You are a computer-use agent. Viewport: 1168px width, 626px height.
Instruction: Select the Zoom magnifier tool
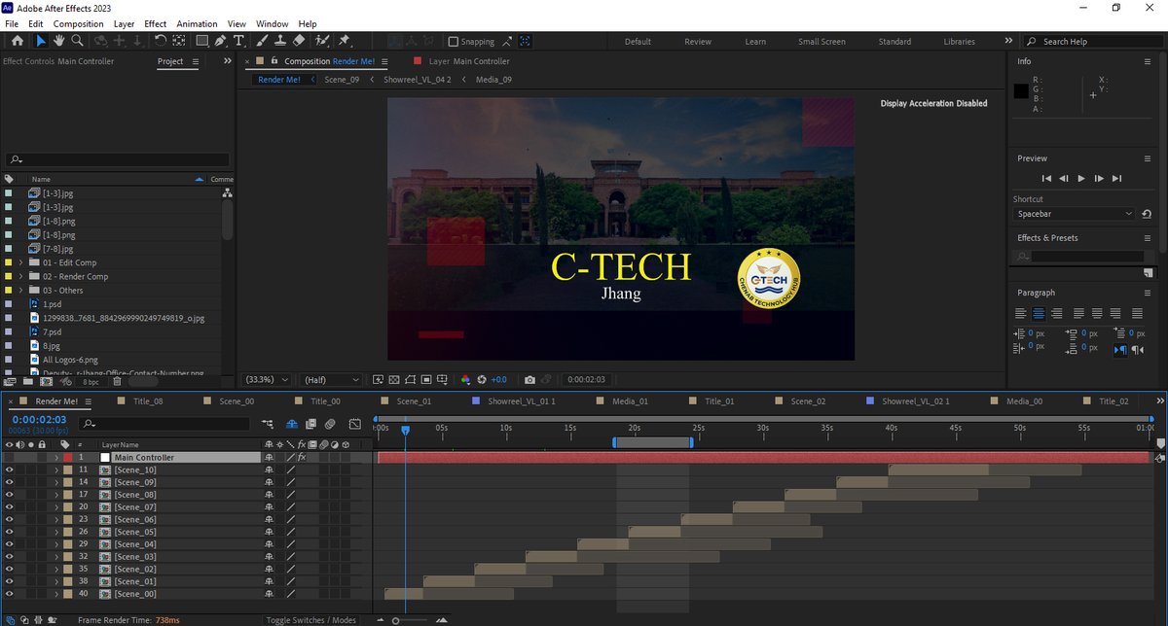(77, 41)
